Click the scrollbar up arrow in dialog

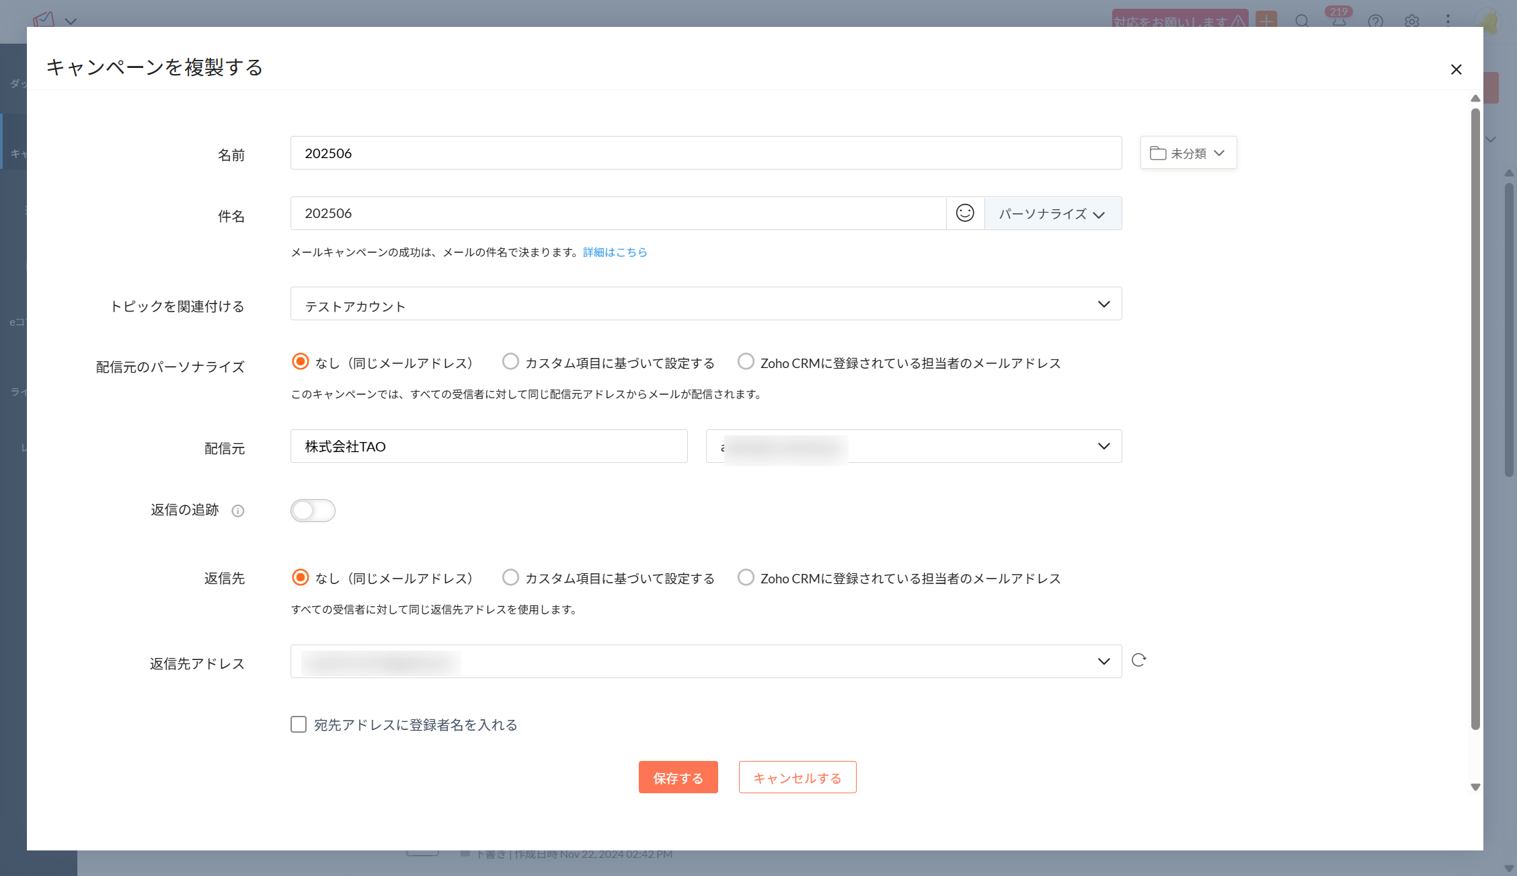[x=1475, y=99]
